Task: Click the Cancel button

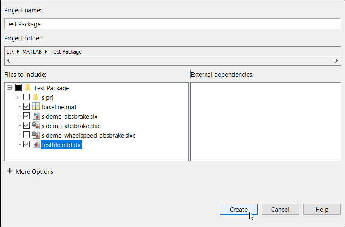Action: 280,209
